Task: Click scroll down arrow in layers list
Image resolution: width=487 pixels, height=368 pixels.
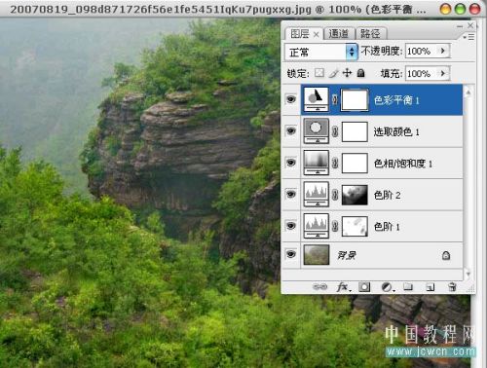Action: (468, 275)
